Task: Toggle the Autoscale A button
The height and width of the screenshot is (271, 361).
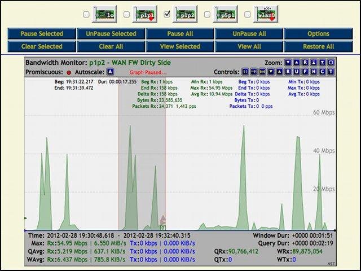Action: point(111,72)
